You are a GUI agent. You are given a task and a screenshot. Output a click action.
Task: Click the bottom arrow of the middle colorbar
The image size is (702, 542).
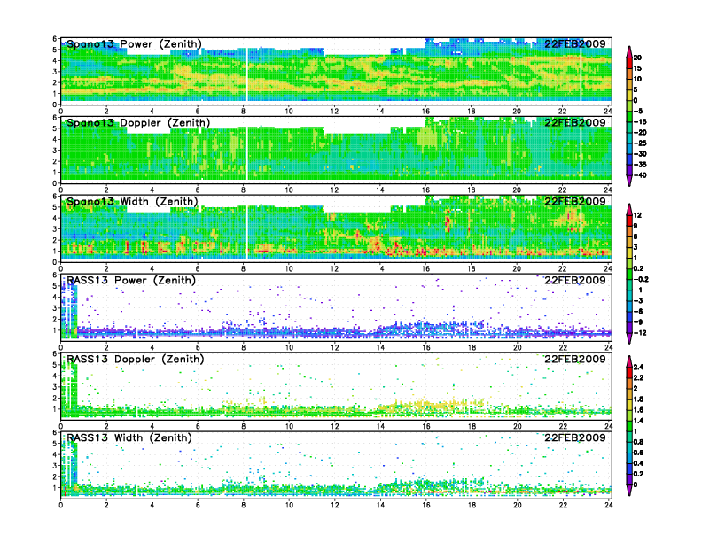click(x=629, y=338)
